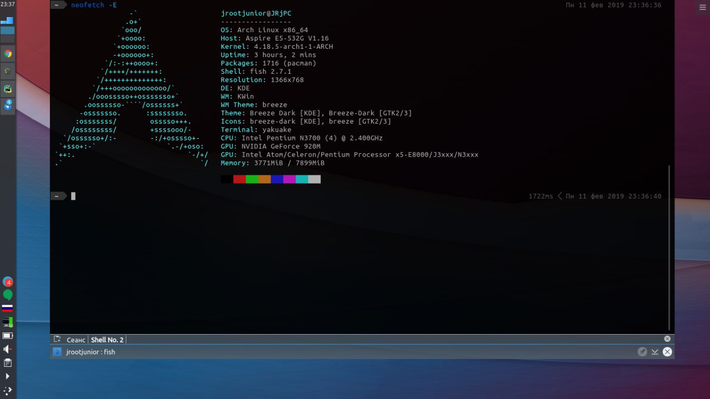Click the 23:37 panel clock
This screenshot has width=710, height=399.
click(8, 4)
